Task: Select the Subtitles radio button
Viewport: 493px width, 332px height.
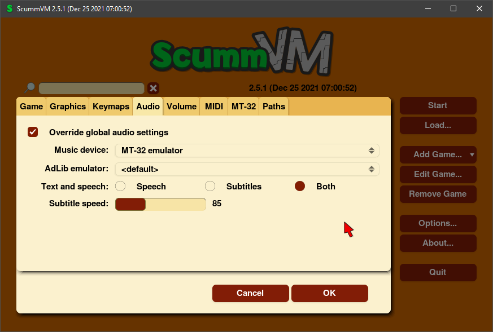Action: tap(210, 186)
